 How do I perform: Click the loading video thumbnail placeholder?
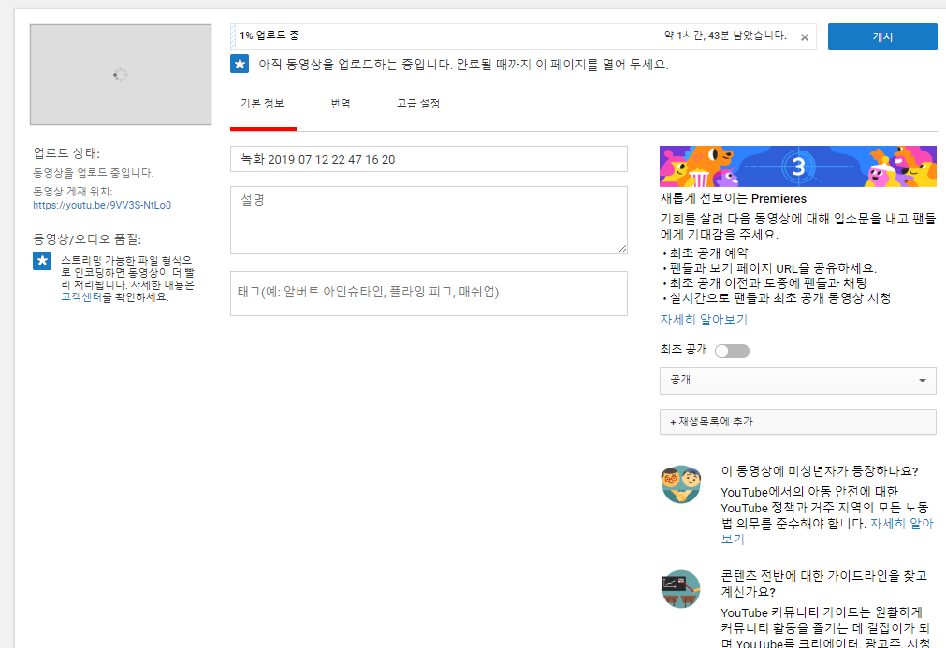(x=120, y=75)
